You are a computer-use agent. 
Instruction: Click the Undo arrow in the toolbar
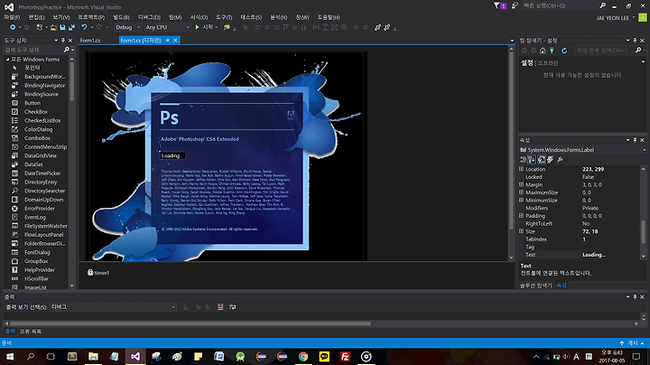click(84, 27)
